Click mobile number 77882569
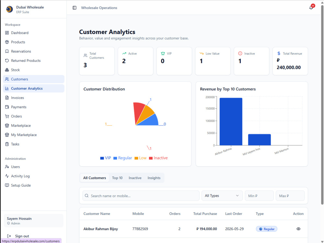Image resolution: width=324 pixels, height=243 pixels. [x=140, y=229]
